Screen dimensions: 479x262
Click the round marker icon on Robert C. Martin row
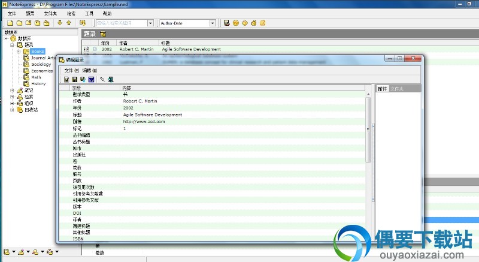tap(95, 49)
